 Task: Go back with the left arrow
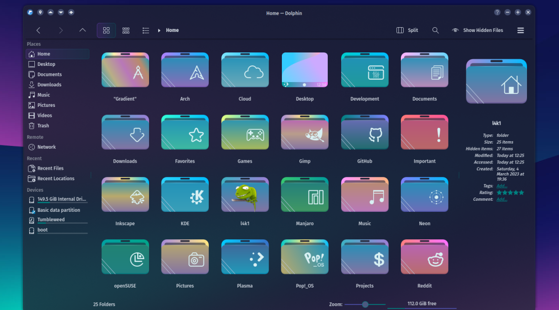click(x=38, y=31)
